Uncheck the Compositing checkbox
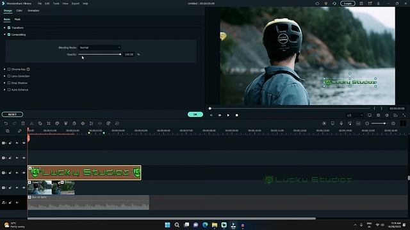The image size is (410, 230). [9, 34]
